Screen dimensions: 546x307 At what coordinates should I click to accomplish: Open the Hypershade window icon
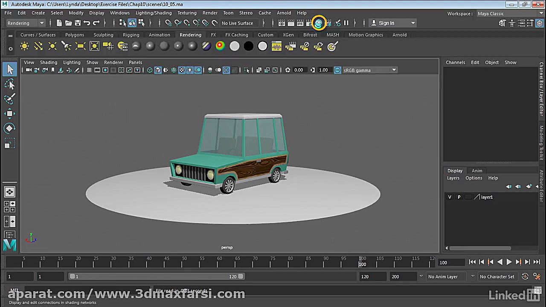318,23
